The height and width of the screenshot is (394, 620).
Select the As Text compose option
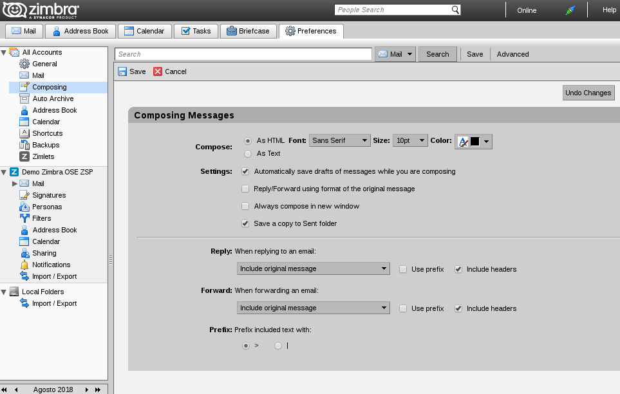248,154
